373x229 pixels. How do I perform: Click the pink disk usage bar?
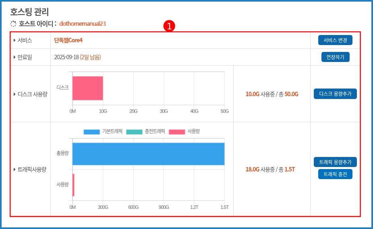88,88
